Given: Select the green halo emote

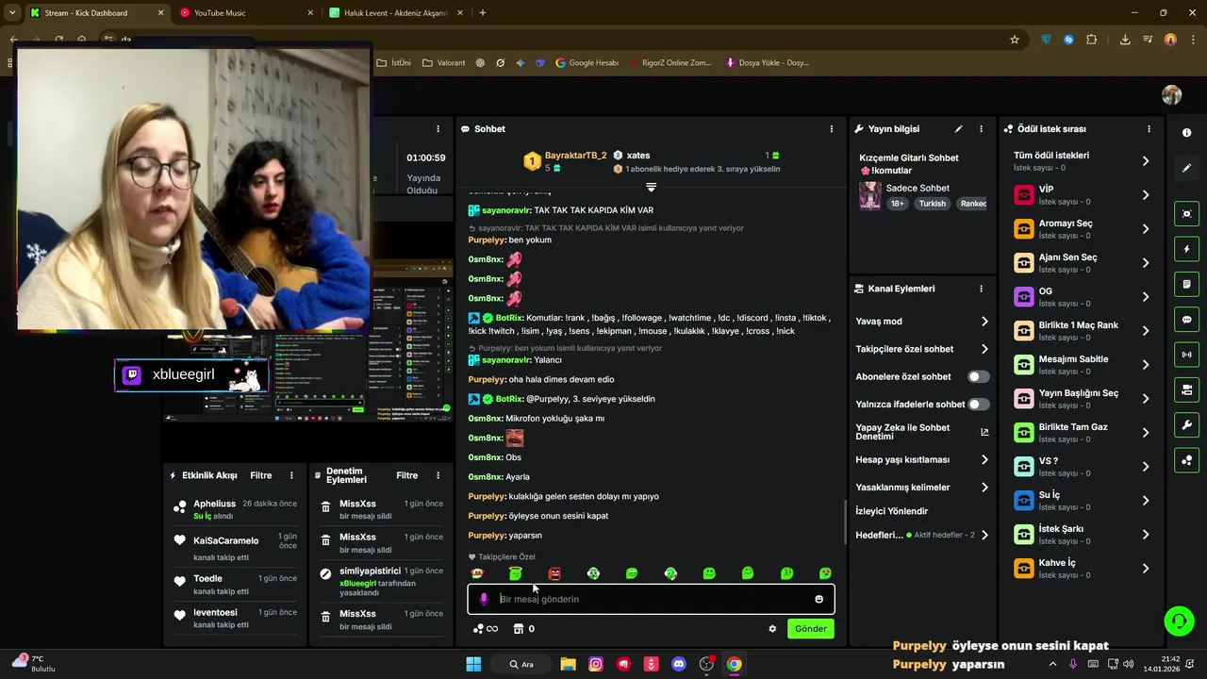Looking at the screenshot, I should tap(515, 573).
